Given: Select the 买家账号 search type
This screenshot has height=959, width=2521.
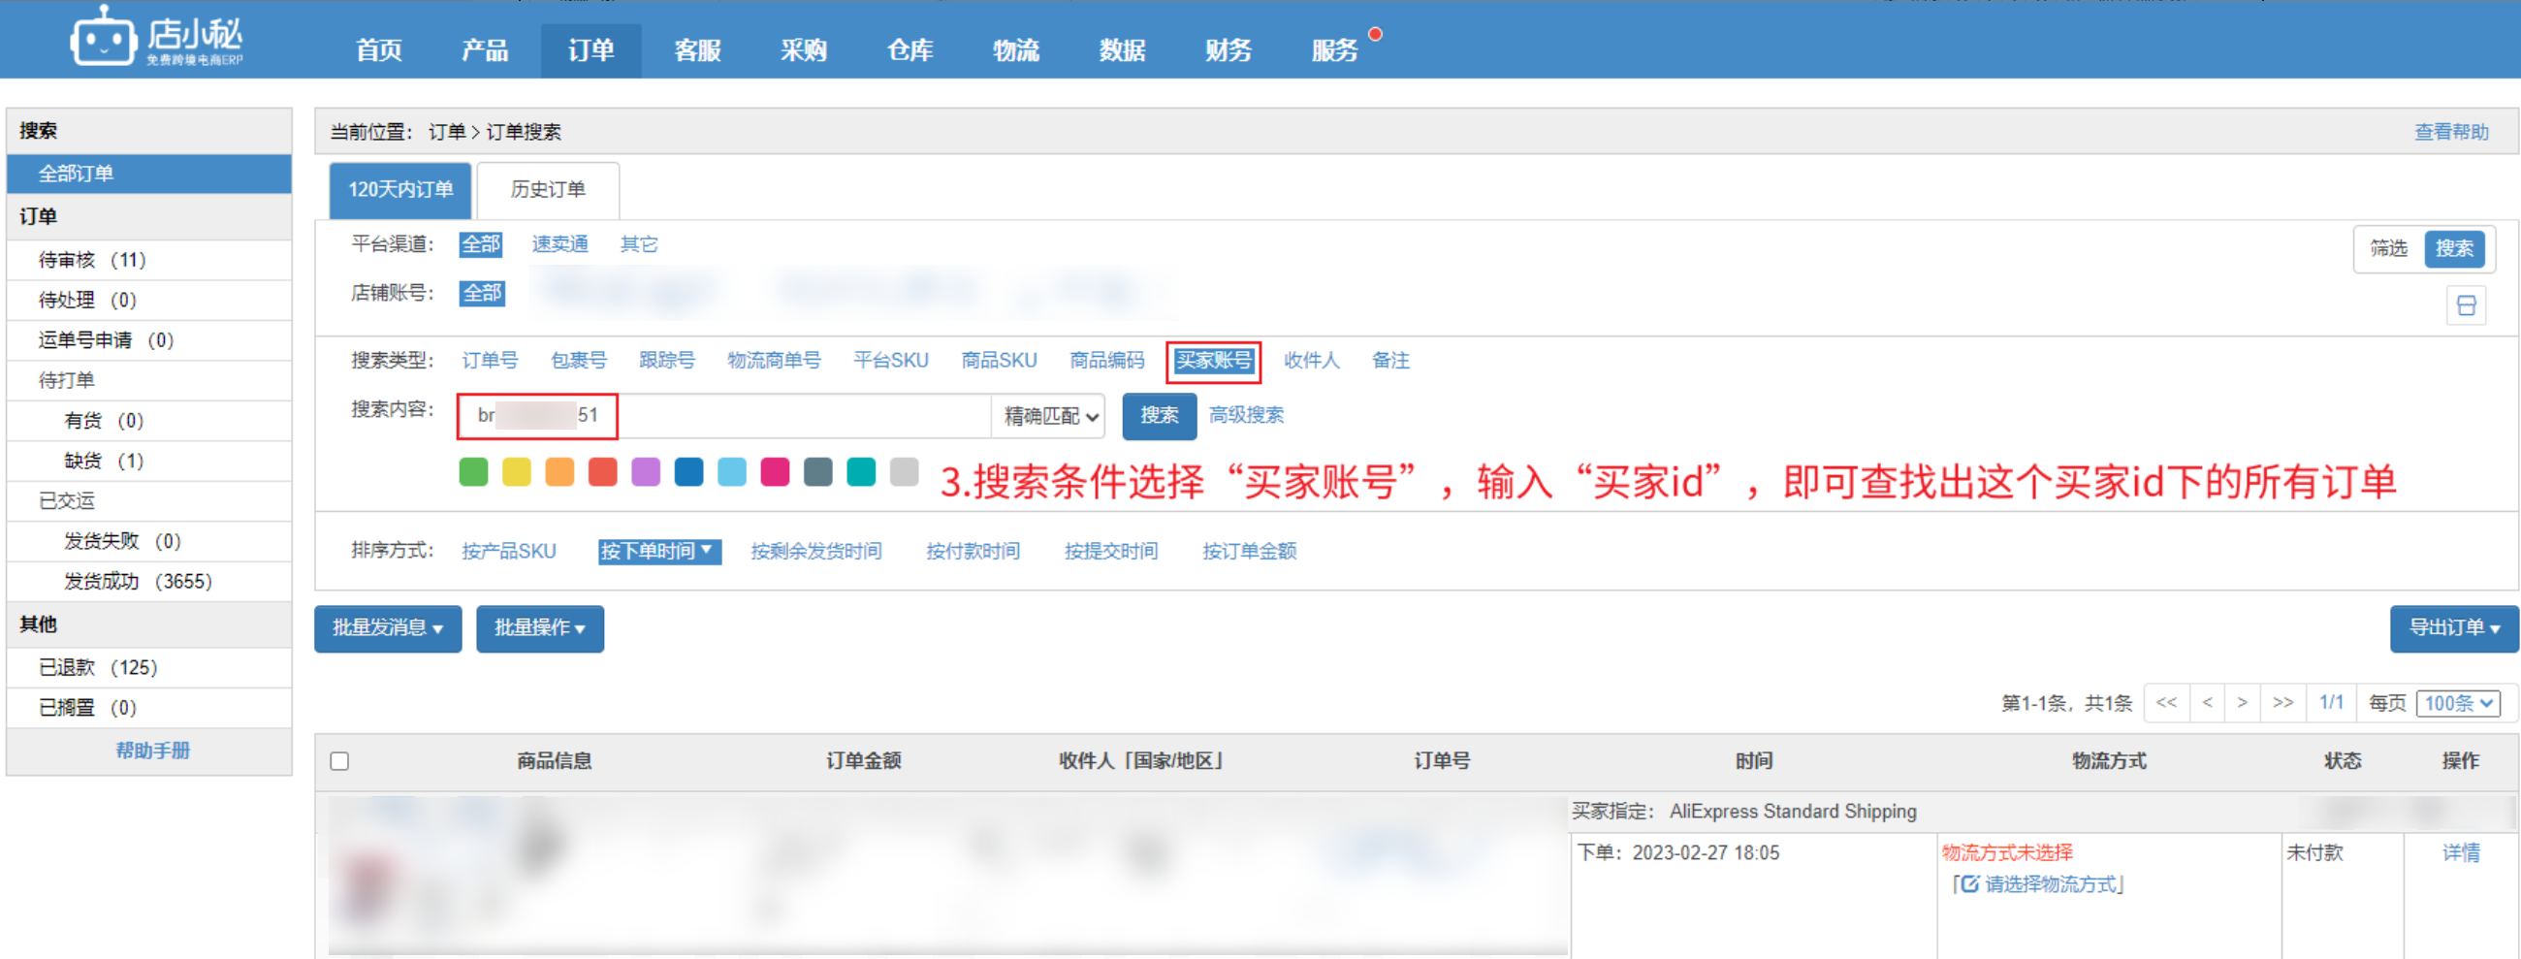Looking at the screenshot, I should [x=1213, y=361].
